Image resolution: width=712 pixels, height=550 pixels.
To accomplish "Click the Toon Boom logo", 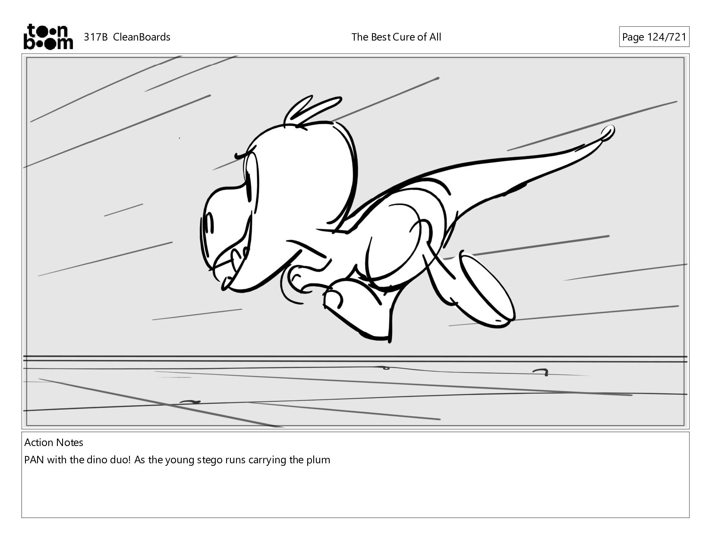I will (48, 37).
